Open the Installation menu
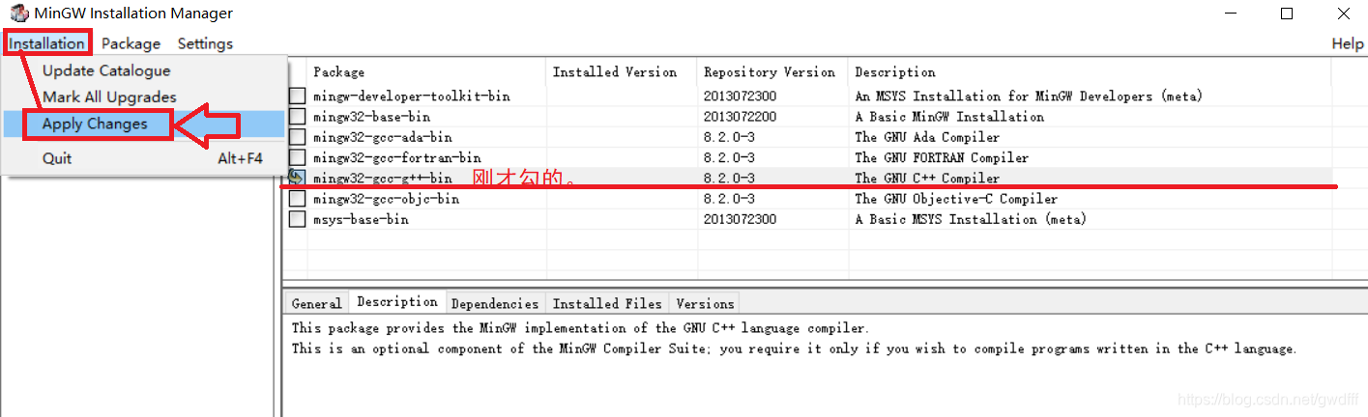The width and height of the screenshot is (1368, 417). [47, 43]
